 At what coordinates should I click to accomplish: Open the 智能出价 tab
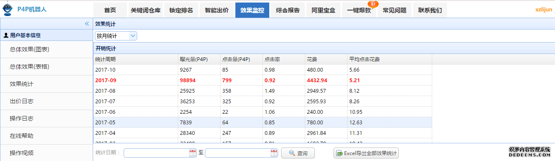[217, 10]
